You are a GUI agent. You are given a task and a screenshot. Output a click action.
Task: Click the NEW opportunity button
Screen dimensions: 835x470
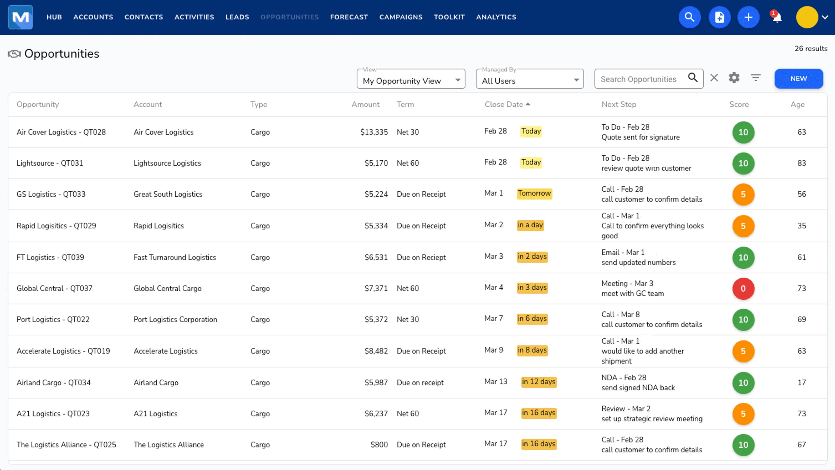(x=798, y=79)
